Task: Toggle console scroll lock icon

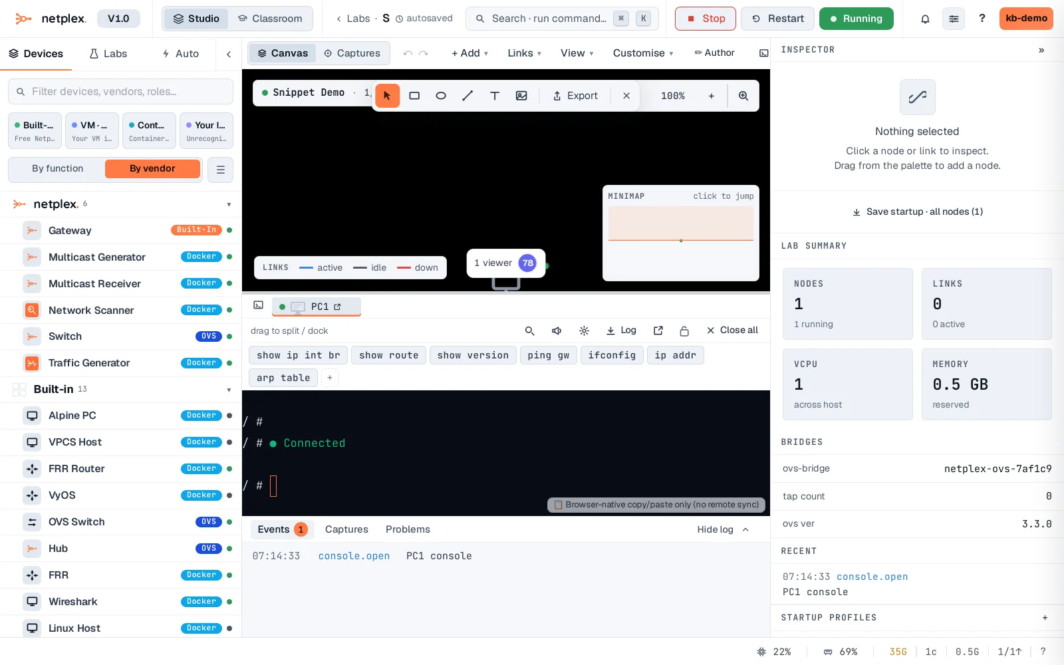Action: 684,331
